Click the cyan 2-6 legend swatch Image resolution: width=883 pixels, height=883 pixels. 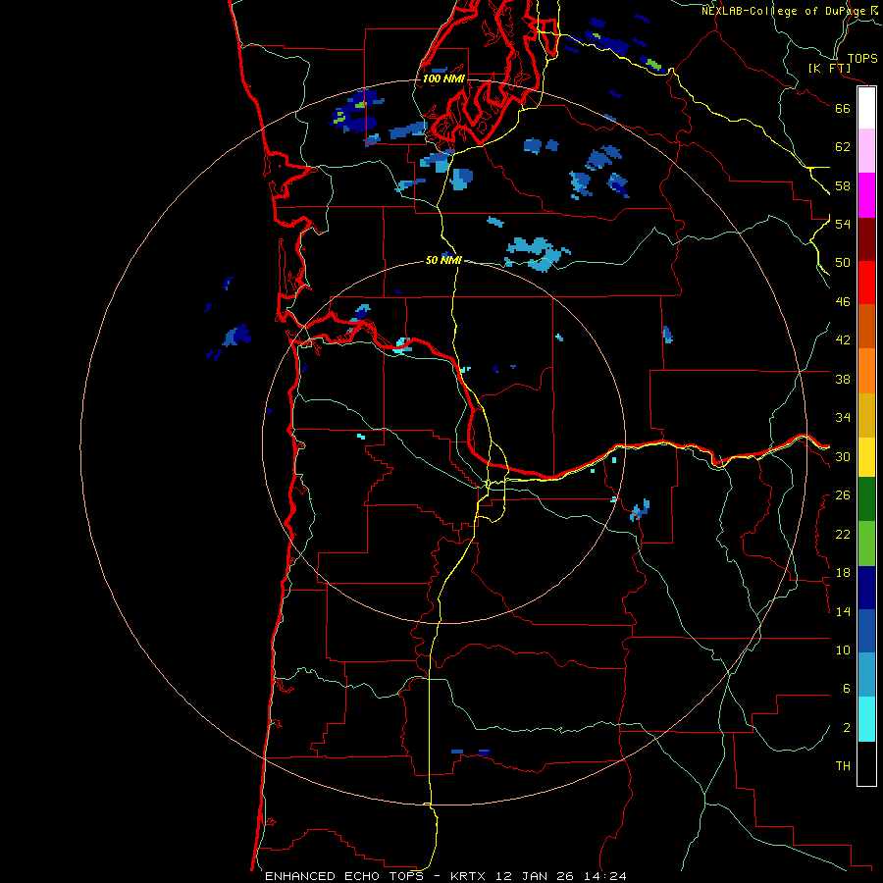pos(866,719)
